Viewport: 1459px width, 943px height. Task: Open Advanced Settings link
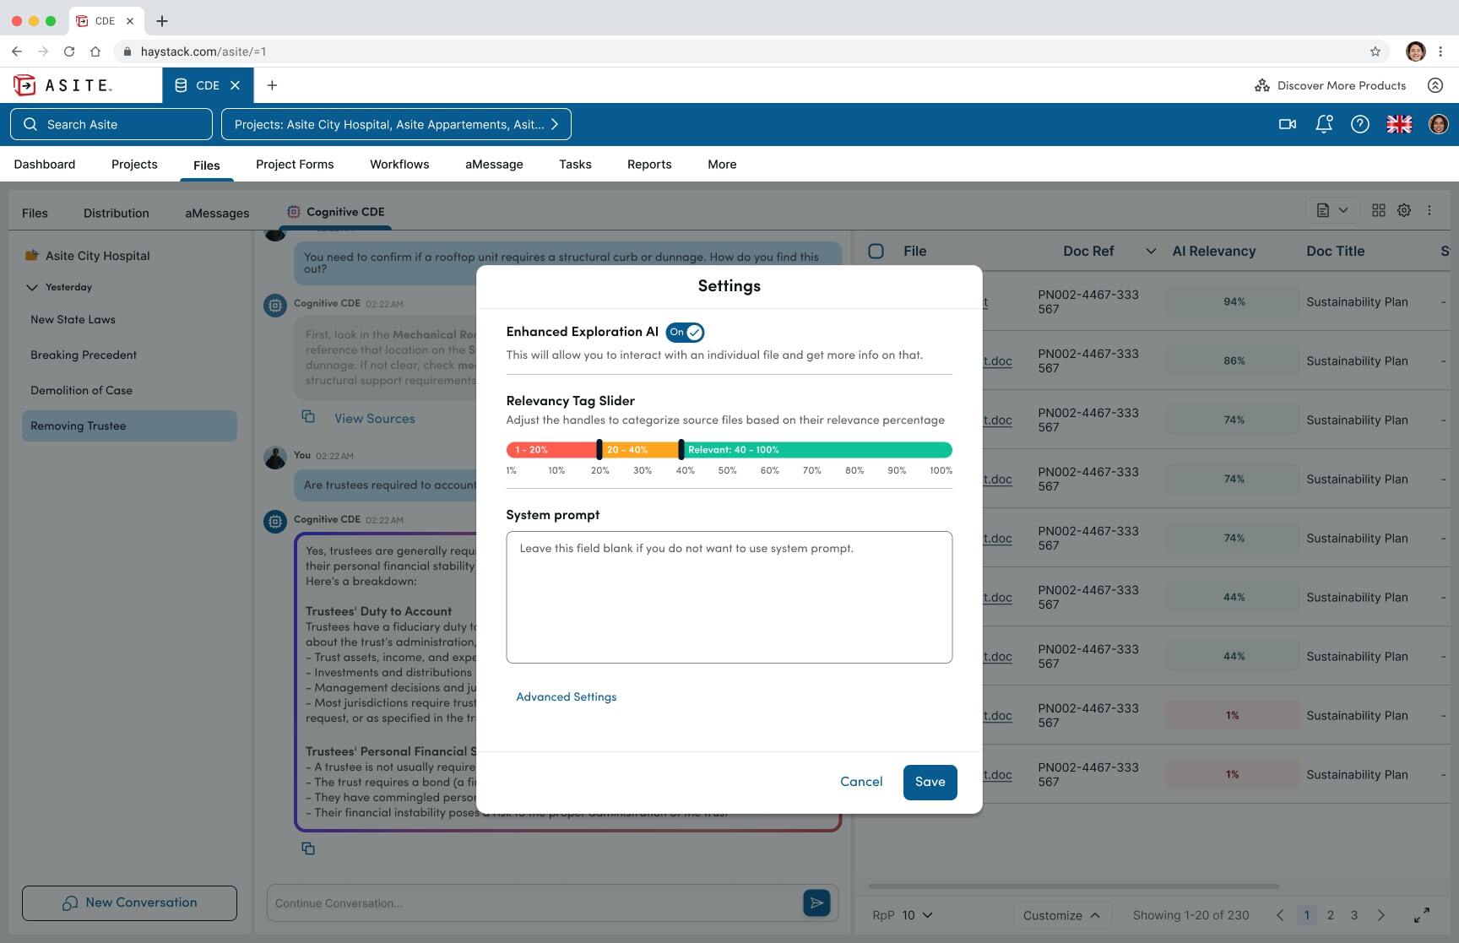coord(567,696)
